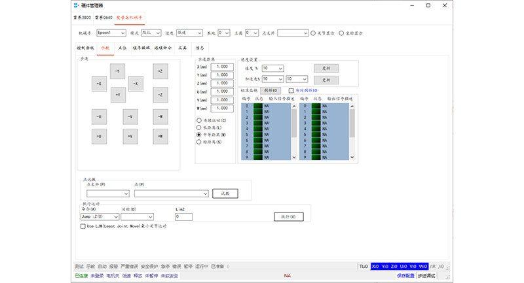The height and width of the screenshot is (283, 524).
Task: Click 步进调试 in the status bar
Action: (426, 276)
